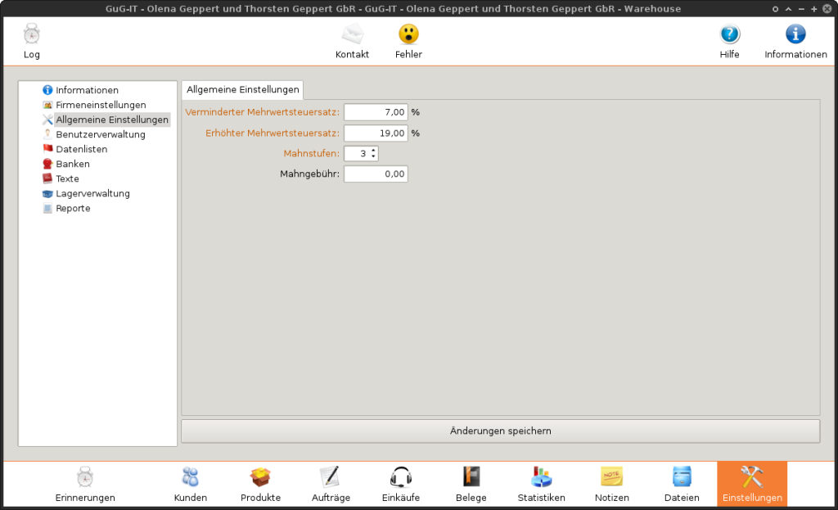Open the Kunden module
Screen dimensions: 838x510
190,476
